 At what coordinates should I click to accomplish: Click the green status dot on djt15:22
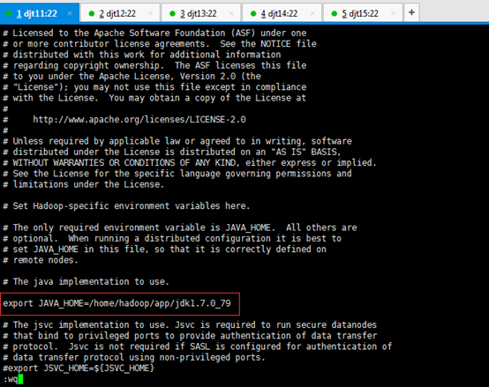click(335, 13)
